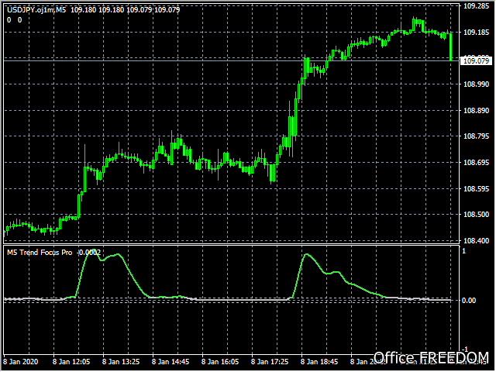Click the 8 Jan 13:25 time label
This screenshot has width=496, height=372.
click(x=121, y=362)
